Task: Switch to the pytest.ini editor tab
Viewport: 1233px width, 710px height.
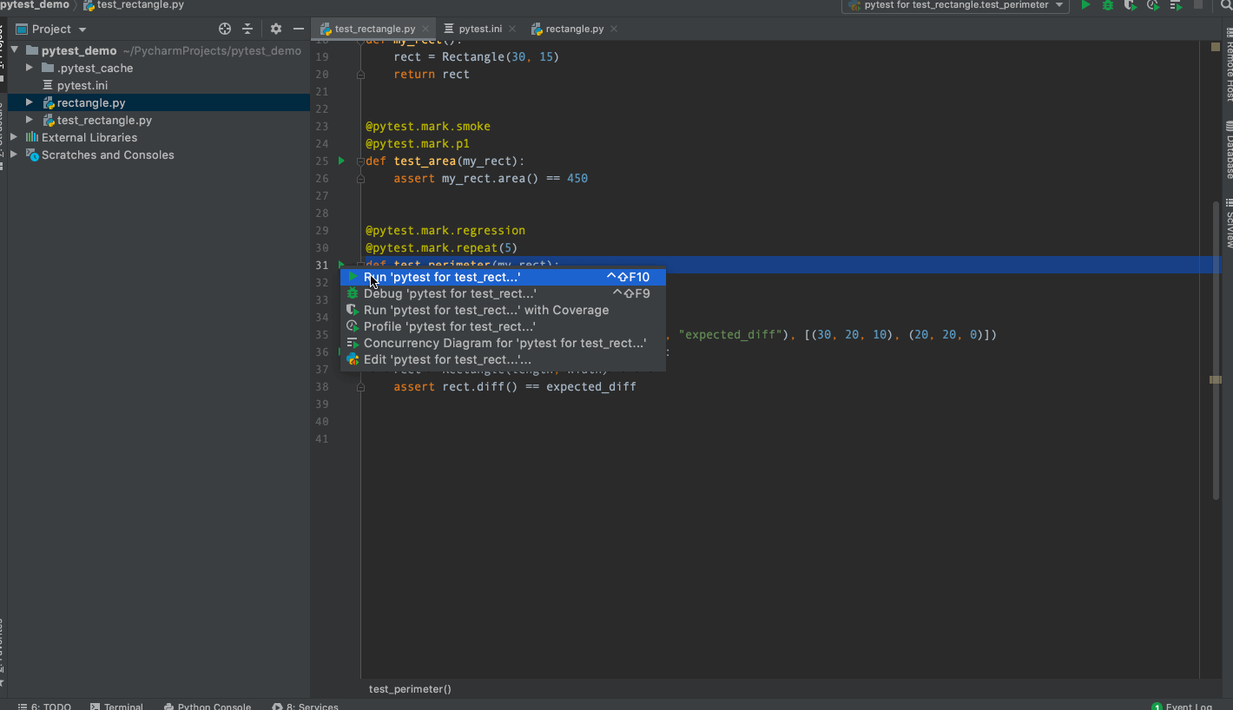Action: pyautogui.click(x=480, y=29)
